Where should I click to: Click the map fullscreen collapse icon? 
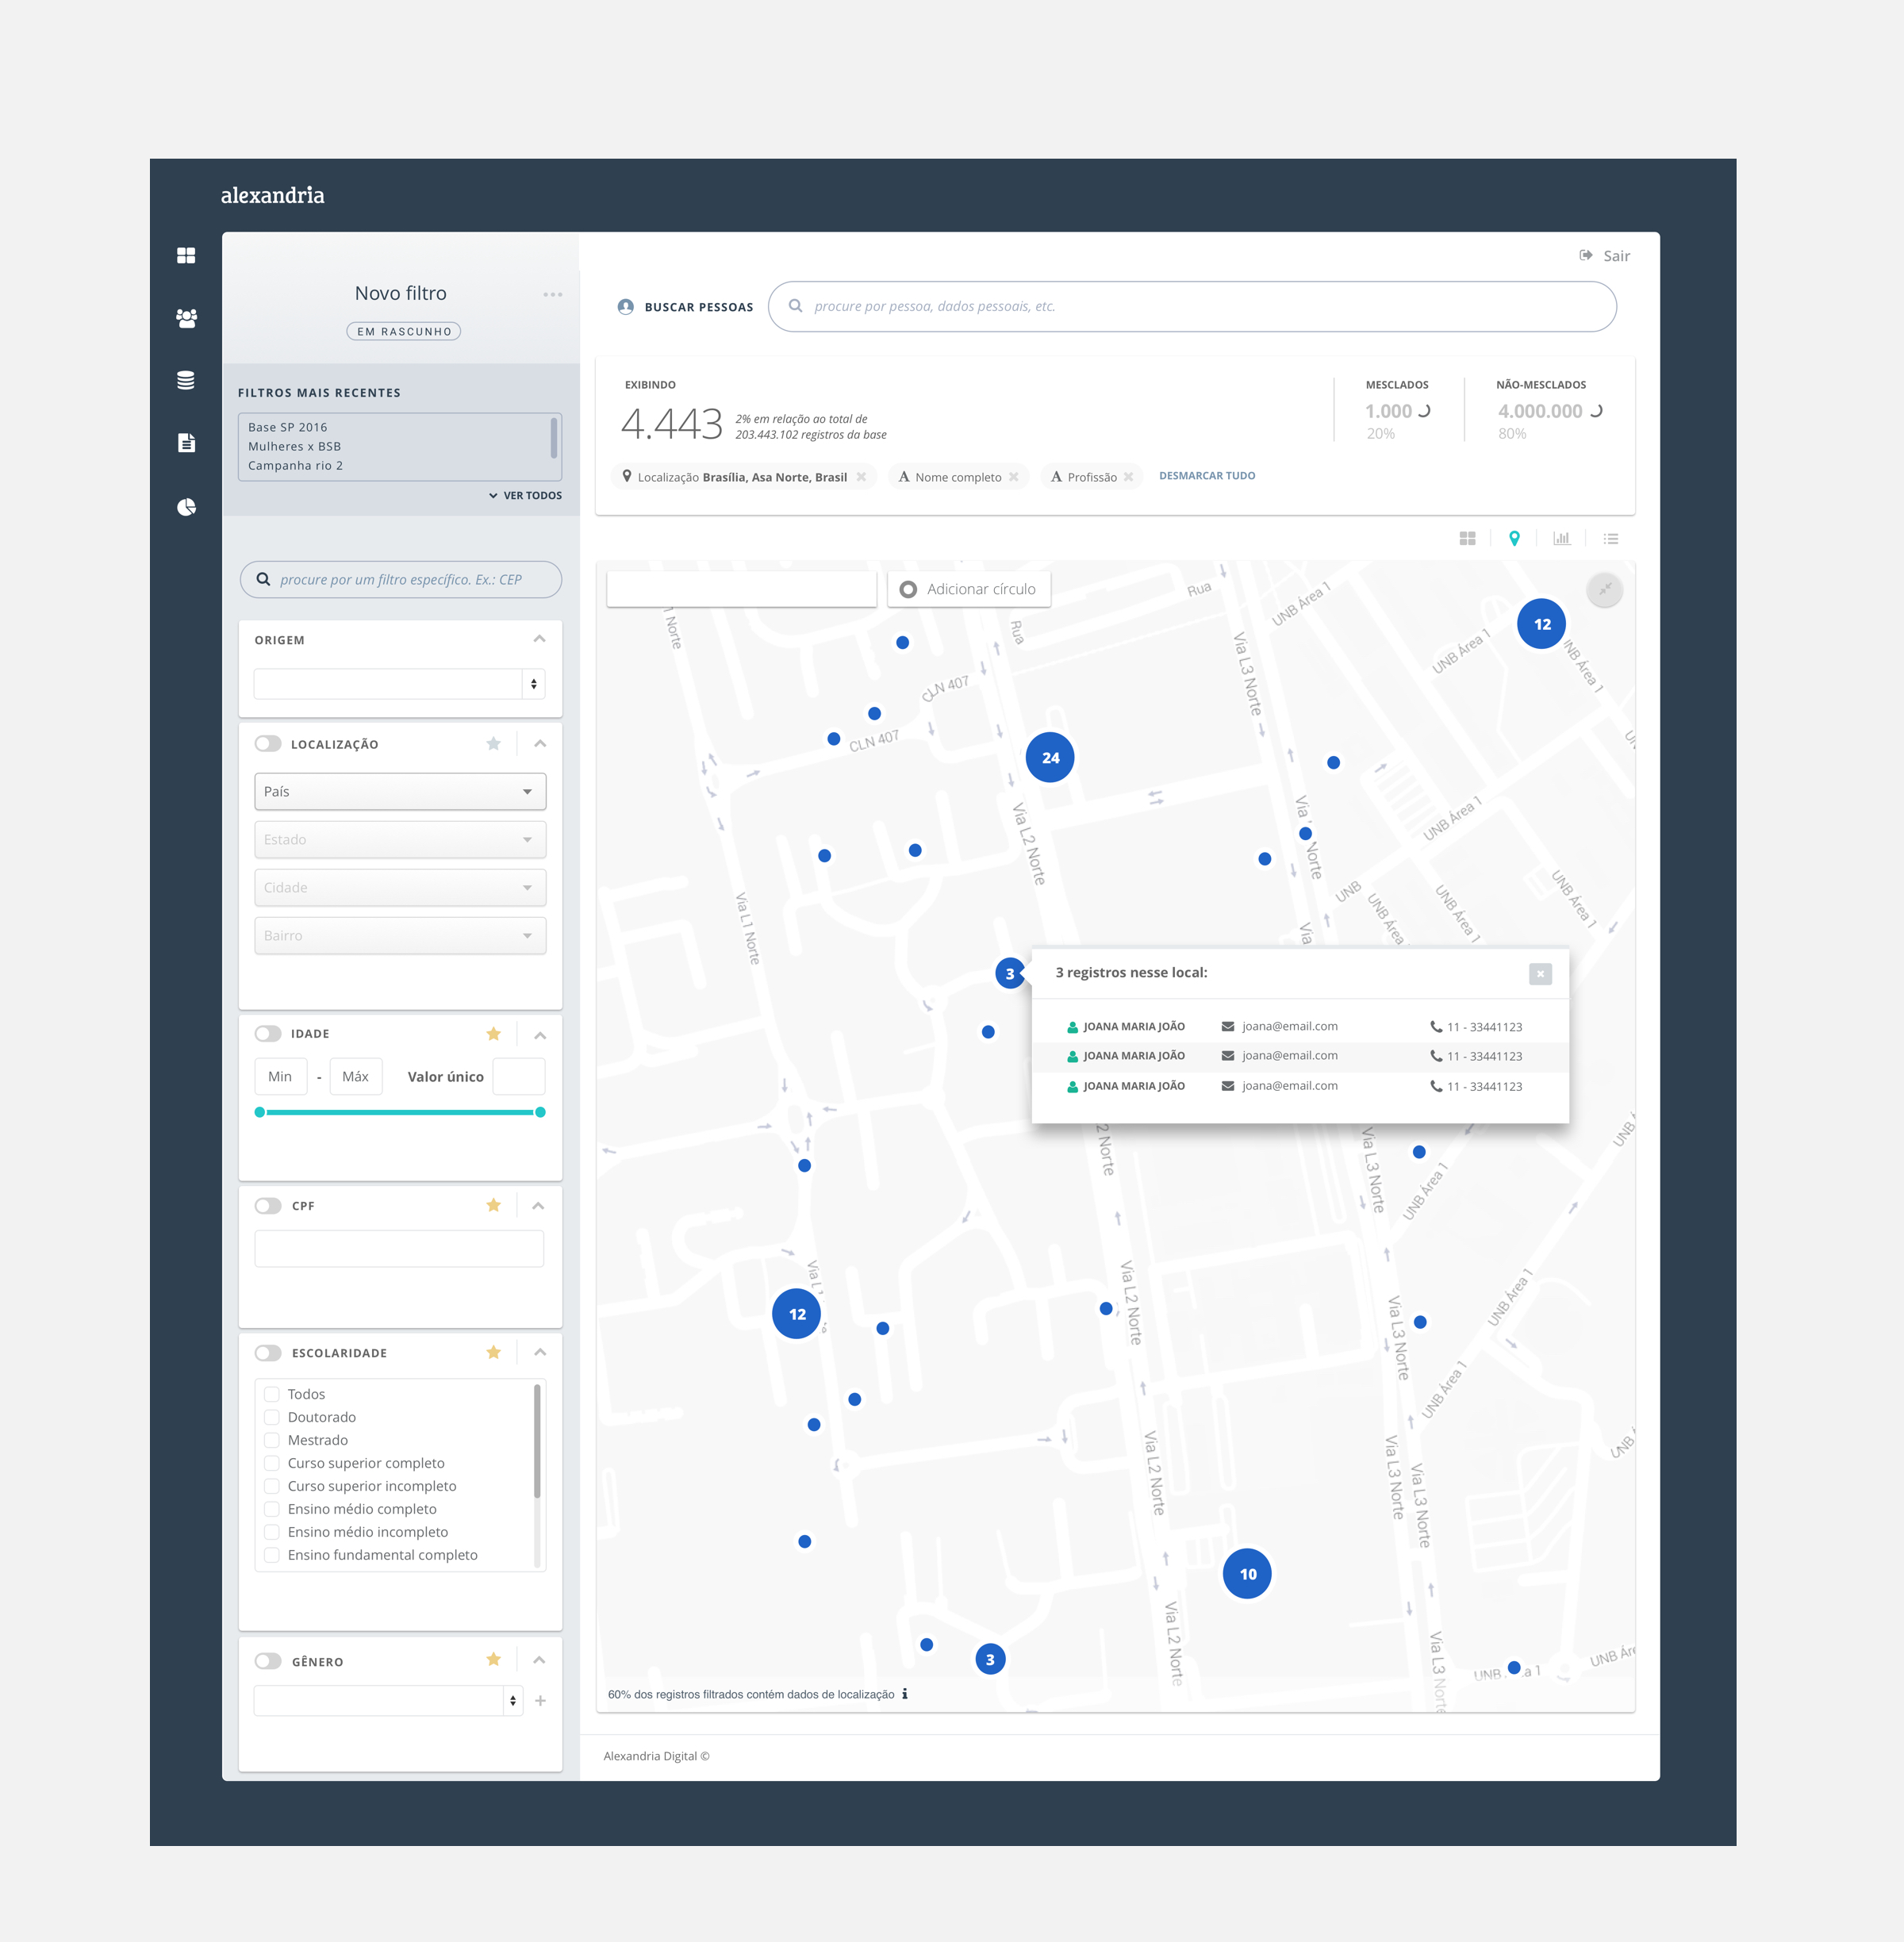tap(1605, 590)
